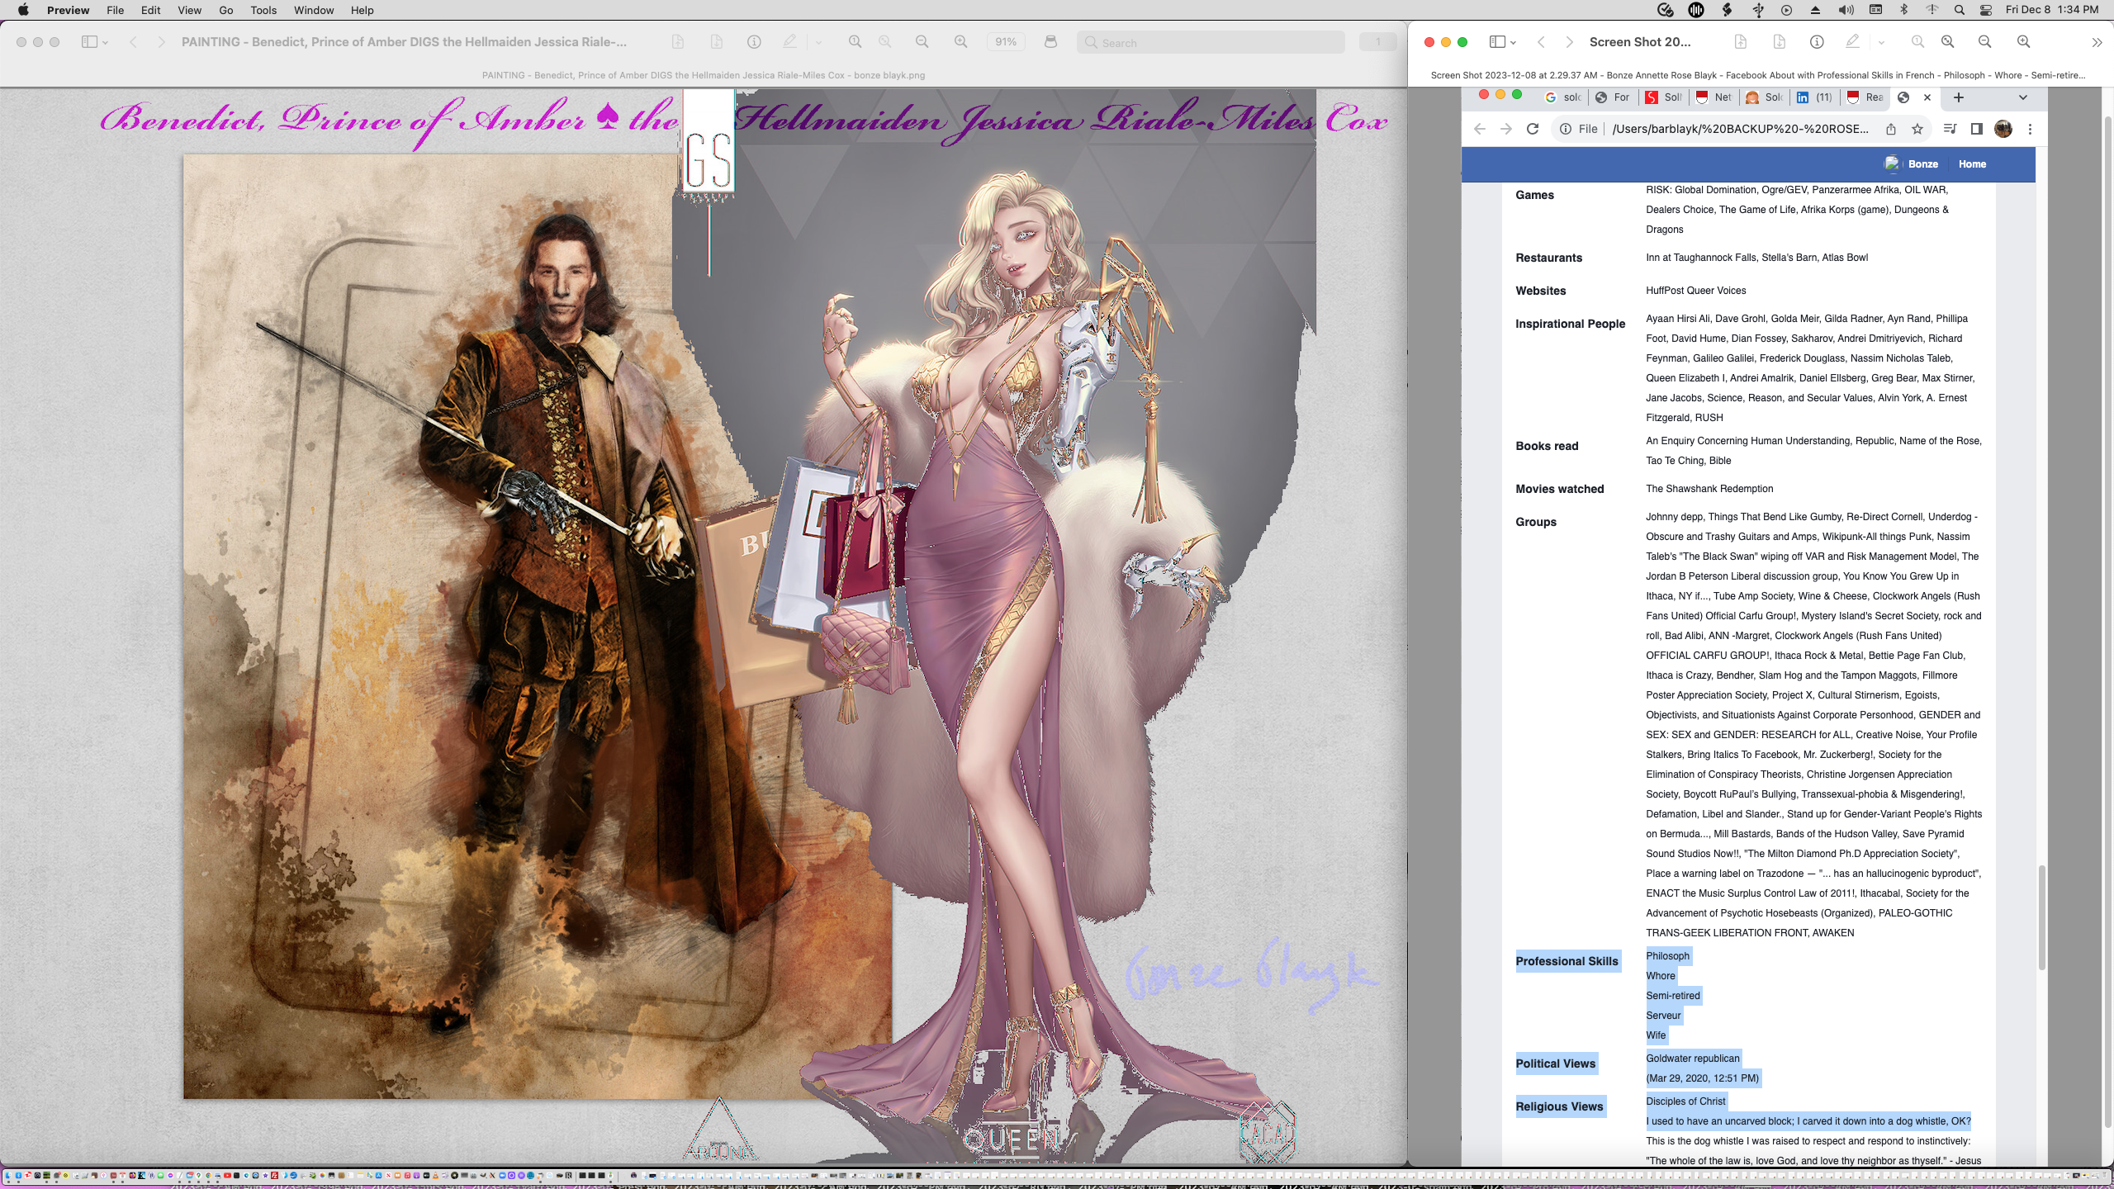Click 'The Shawshank Redemption' text in the screenshot
Viewport: 2114px width, 1189px height.
[1709, 489]
